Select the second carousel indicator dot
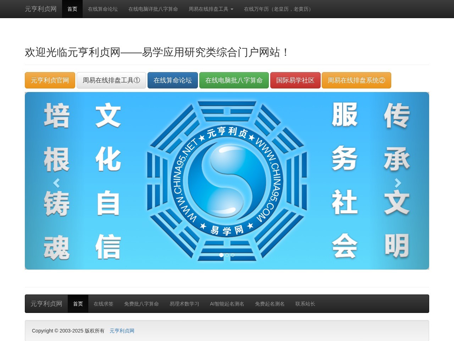Image resolution: width=454 pixels, height=341 pixels. (x=227, y=255)
